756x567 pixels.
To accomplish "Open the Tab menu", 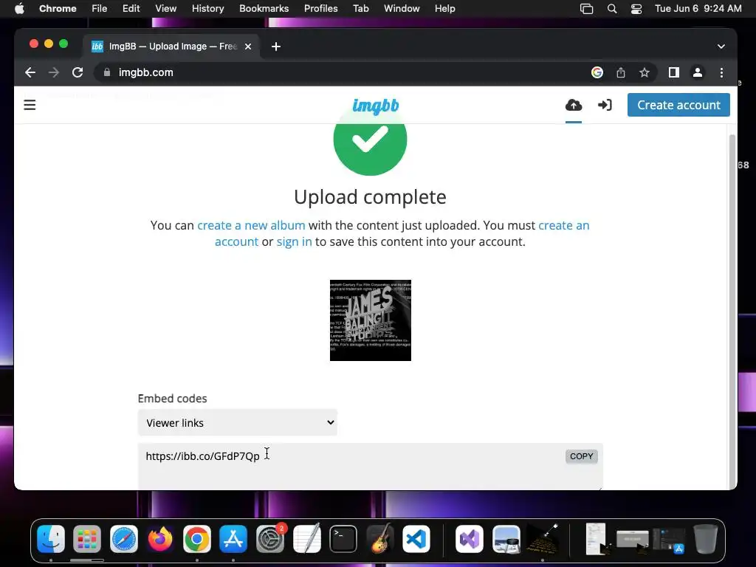I will click(x=360, y=8).
